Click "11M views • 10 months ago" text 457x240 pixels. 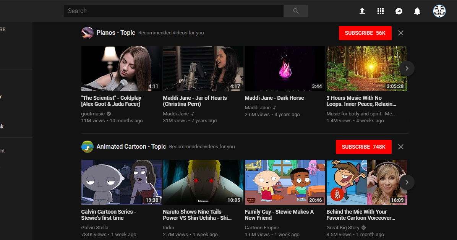point(112,121)
